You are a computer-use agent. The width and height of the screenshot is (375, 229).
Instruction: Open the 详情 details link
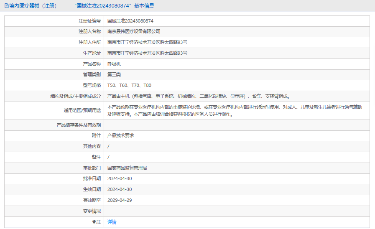click(x=112, y=222)
